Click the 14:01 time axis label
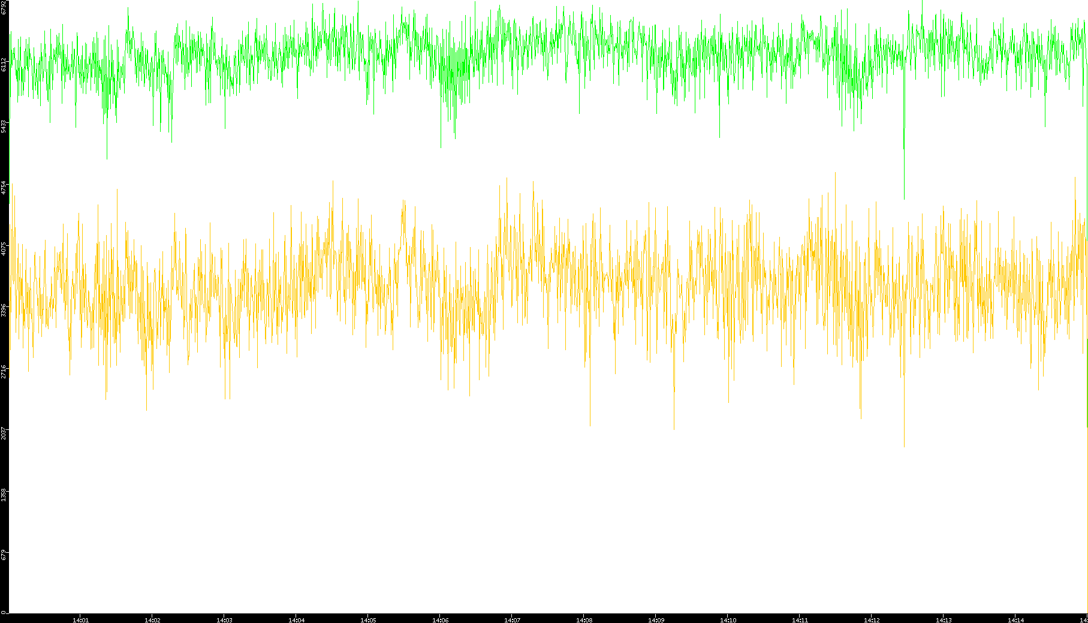Viewport: 1088px width, 623px height. 80,620
